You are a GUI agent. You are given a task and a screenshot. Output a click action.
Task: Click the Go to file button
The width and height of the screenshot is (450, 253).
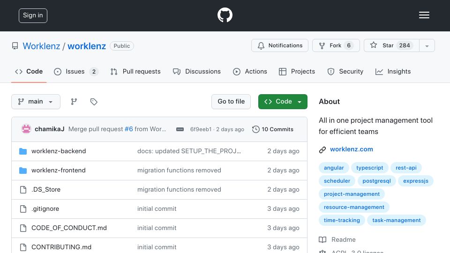coord(231,102)
